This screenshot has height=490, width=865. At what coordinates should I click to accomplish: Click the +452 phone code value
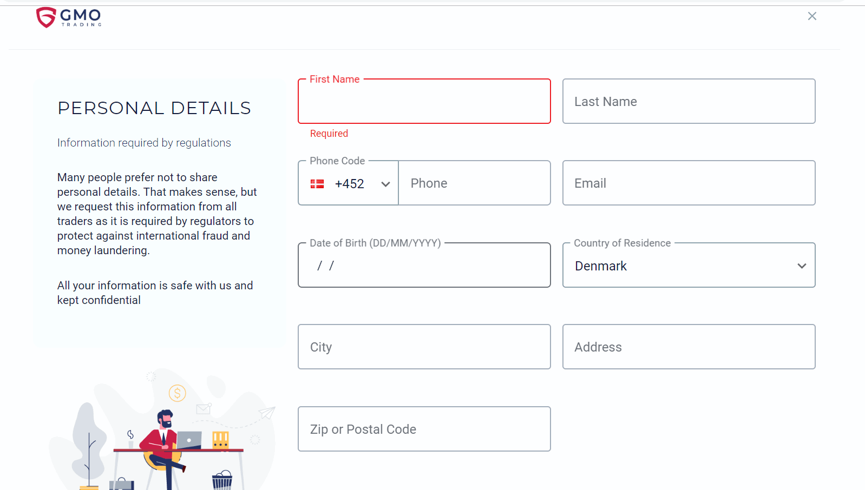tap(349, 184)
